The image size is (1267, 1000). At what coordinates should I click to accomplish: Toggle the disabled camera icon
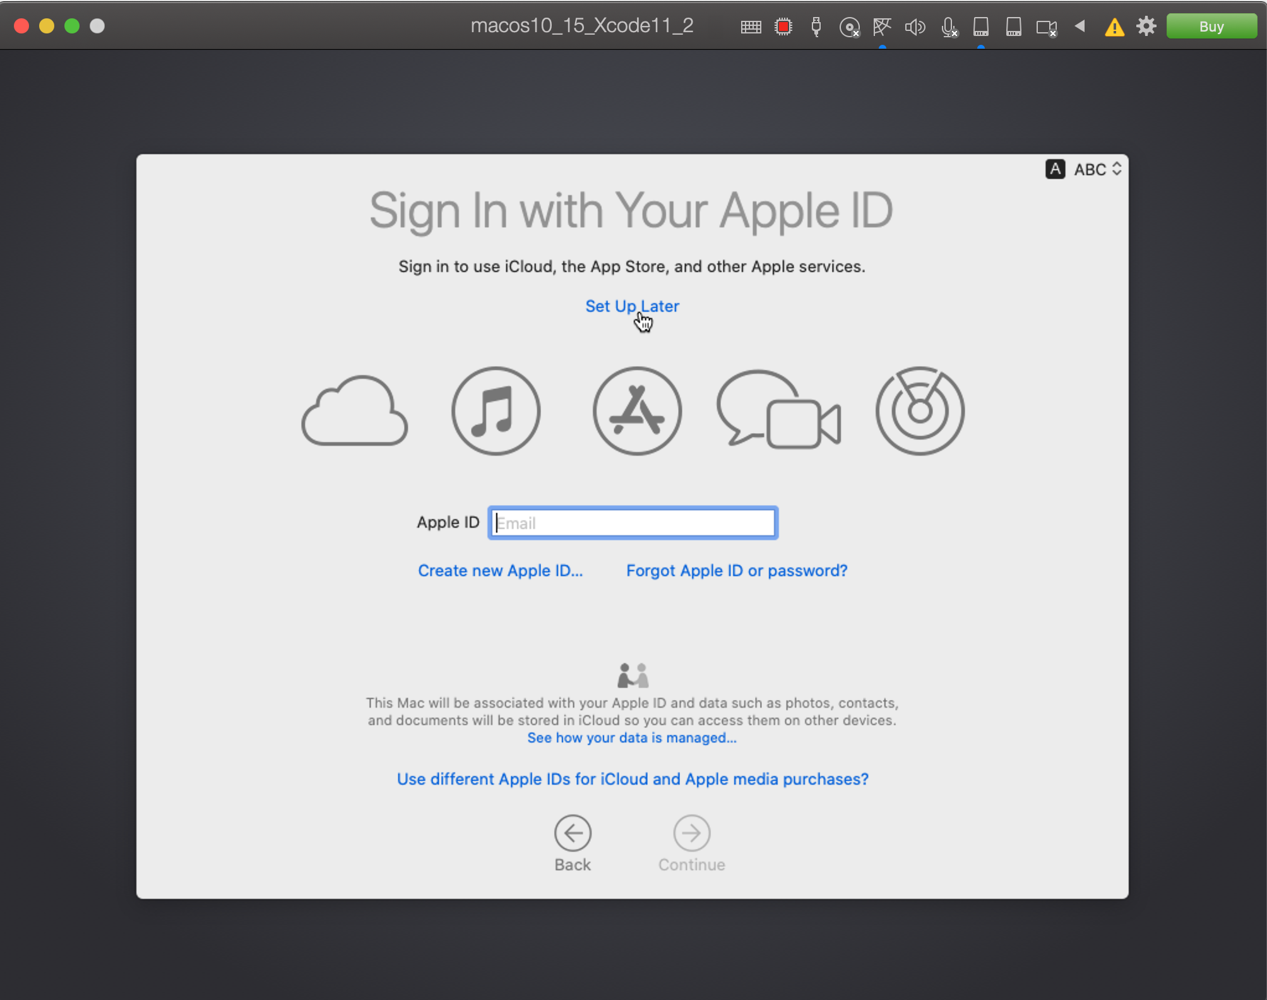point(1046,27)
